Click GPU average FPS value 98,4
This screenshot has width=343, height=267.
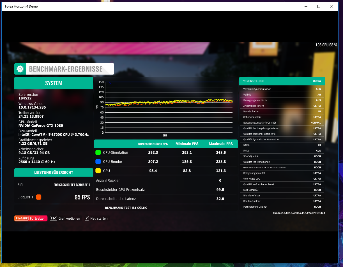153,171
